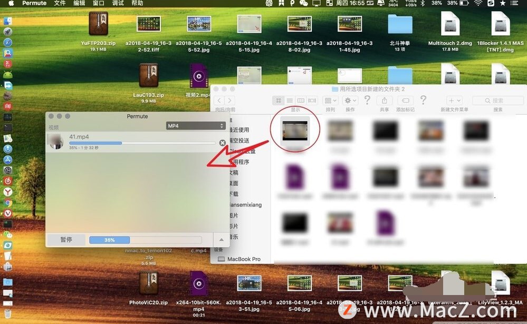Select 隔空投送 in the Finder sidebar
Image resolution: width=527 pixels, height=324 pixels.
click(x=239, y=141)
